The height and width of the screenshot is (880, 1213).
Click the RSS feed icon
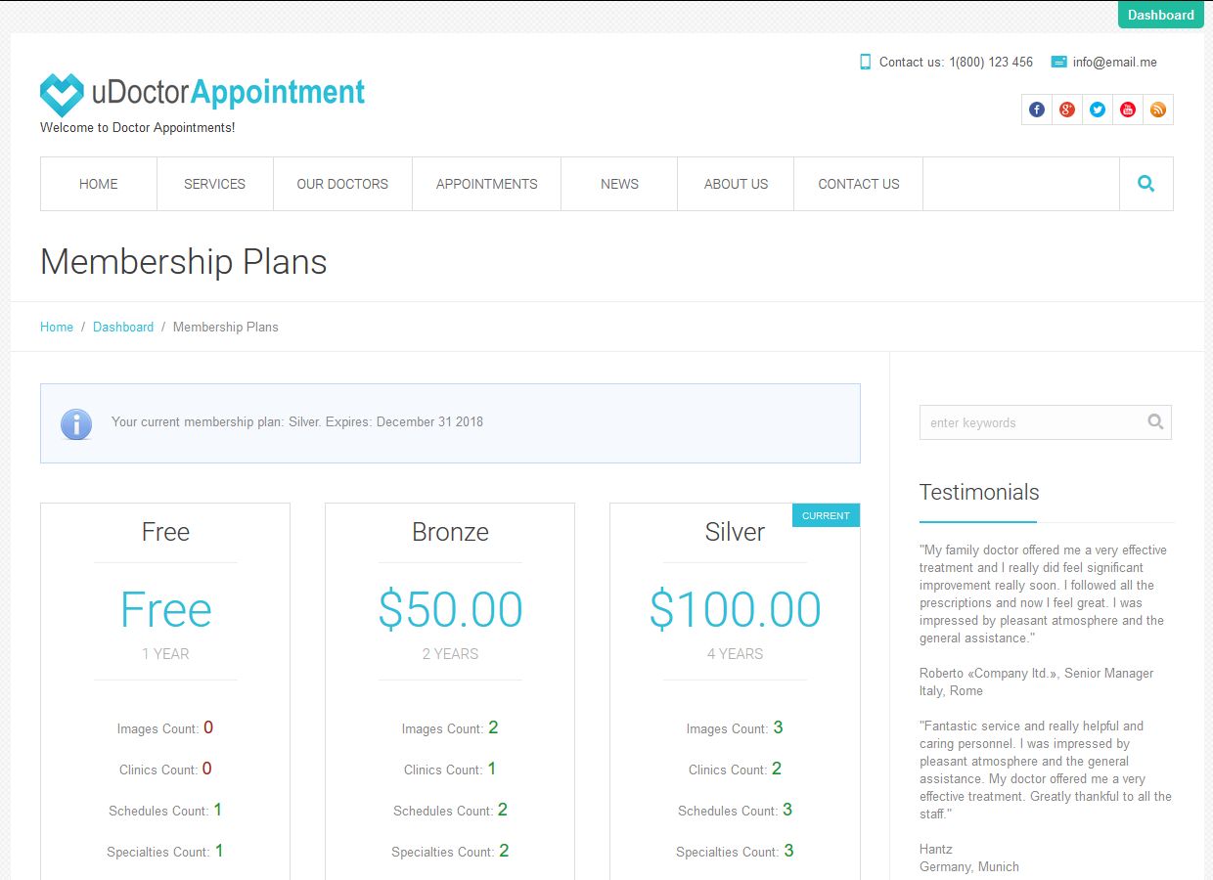point(1158,110)
